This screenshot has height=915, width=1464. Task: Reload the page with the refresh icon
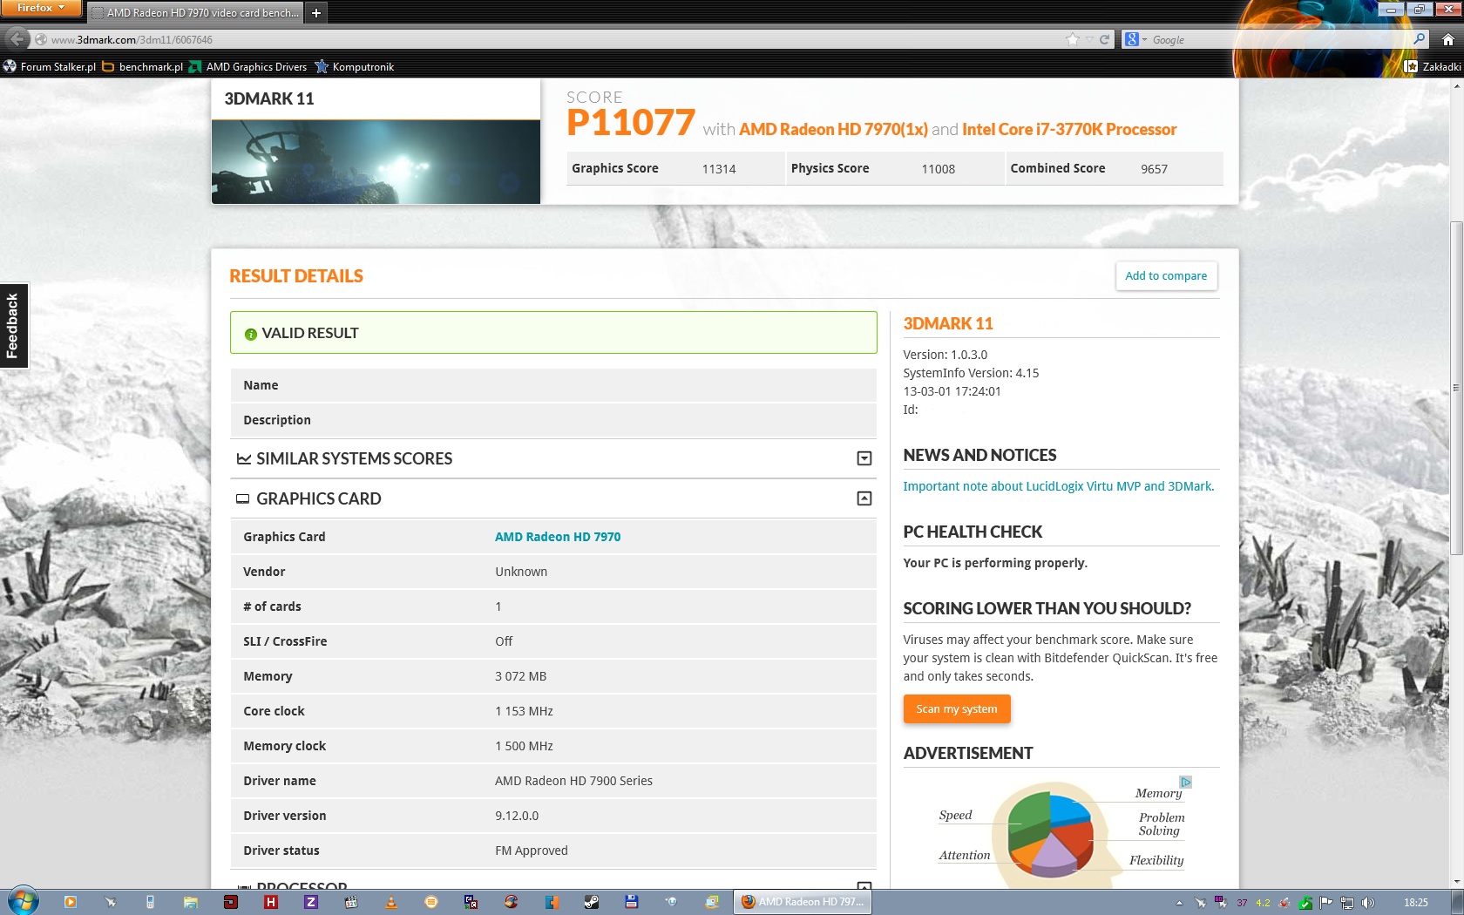click(x=1105, y=39)
